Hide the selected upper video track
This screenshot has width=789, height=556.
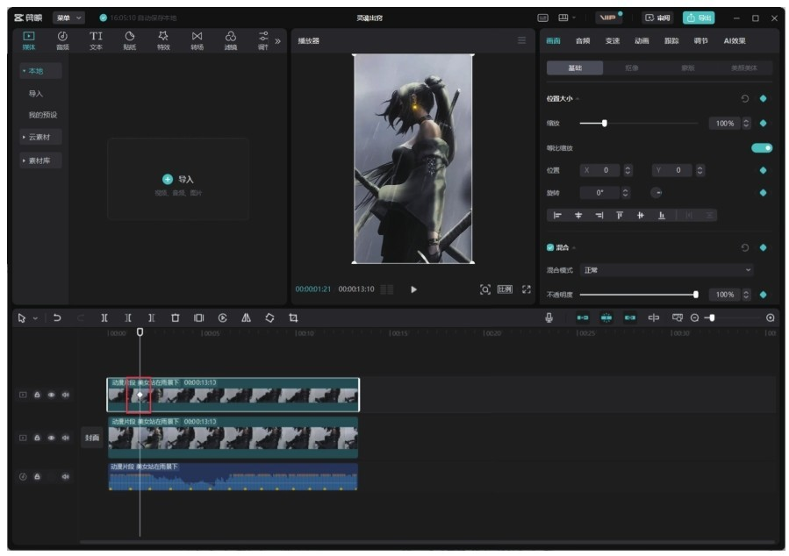pos(51,396)
